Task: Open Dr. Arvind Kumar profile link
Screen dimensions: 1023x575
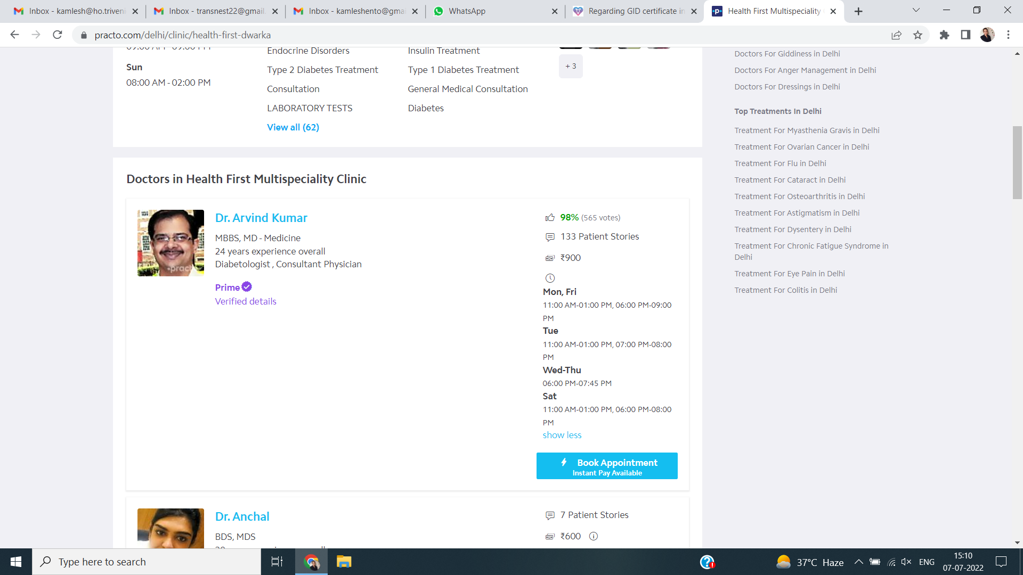Action: [261, 218]
